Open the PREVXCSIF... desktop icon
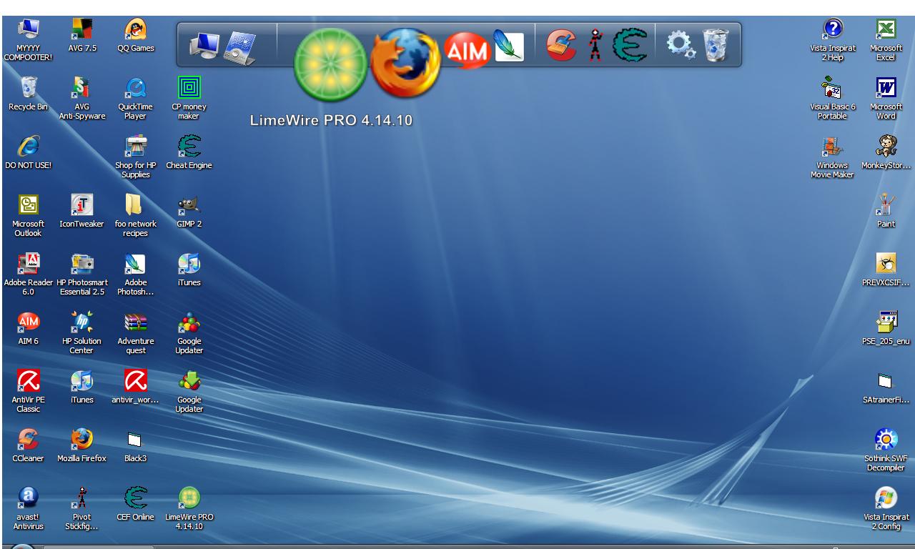Viewport: 915px width, 549px height. 886,270
